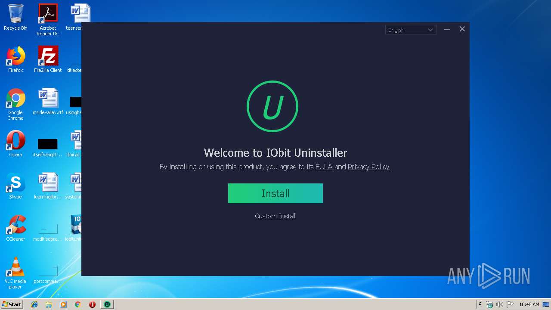Select the modifiedpro desktop file
This screenshot has width=551, height=310.
pos(48,232)
